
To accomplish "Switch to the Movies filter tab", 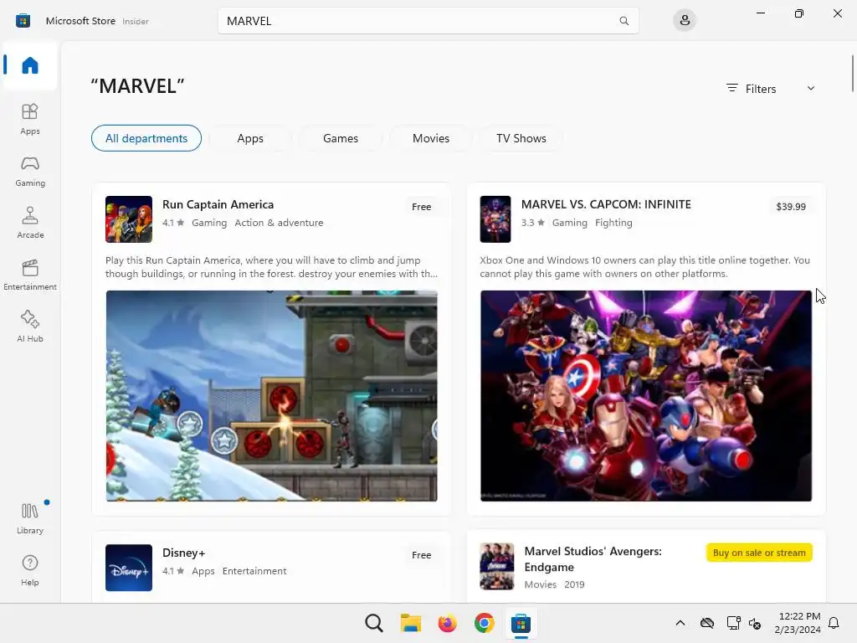I will tap(431, 138).
